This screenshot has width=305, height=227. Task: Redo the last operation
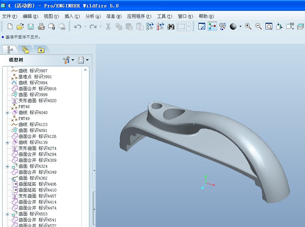pyautogui.click(x=93, y=26)
